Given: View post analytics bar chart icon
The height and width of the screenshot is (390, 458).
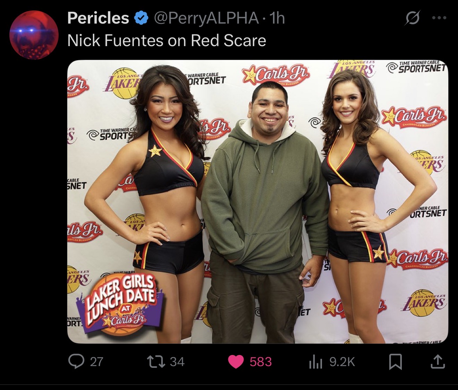Looking at the screenshot, I should click(315, 362).
